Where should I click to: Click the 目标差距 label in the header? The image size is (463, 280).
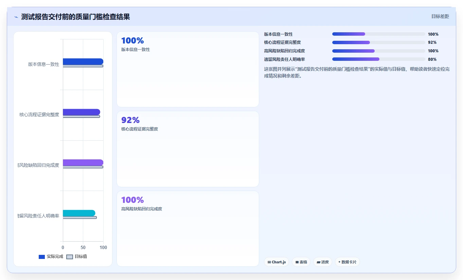point(440,16)
